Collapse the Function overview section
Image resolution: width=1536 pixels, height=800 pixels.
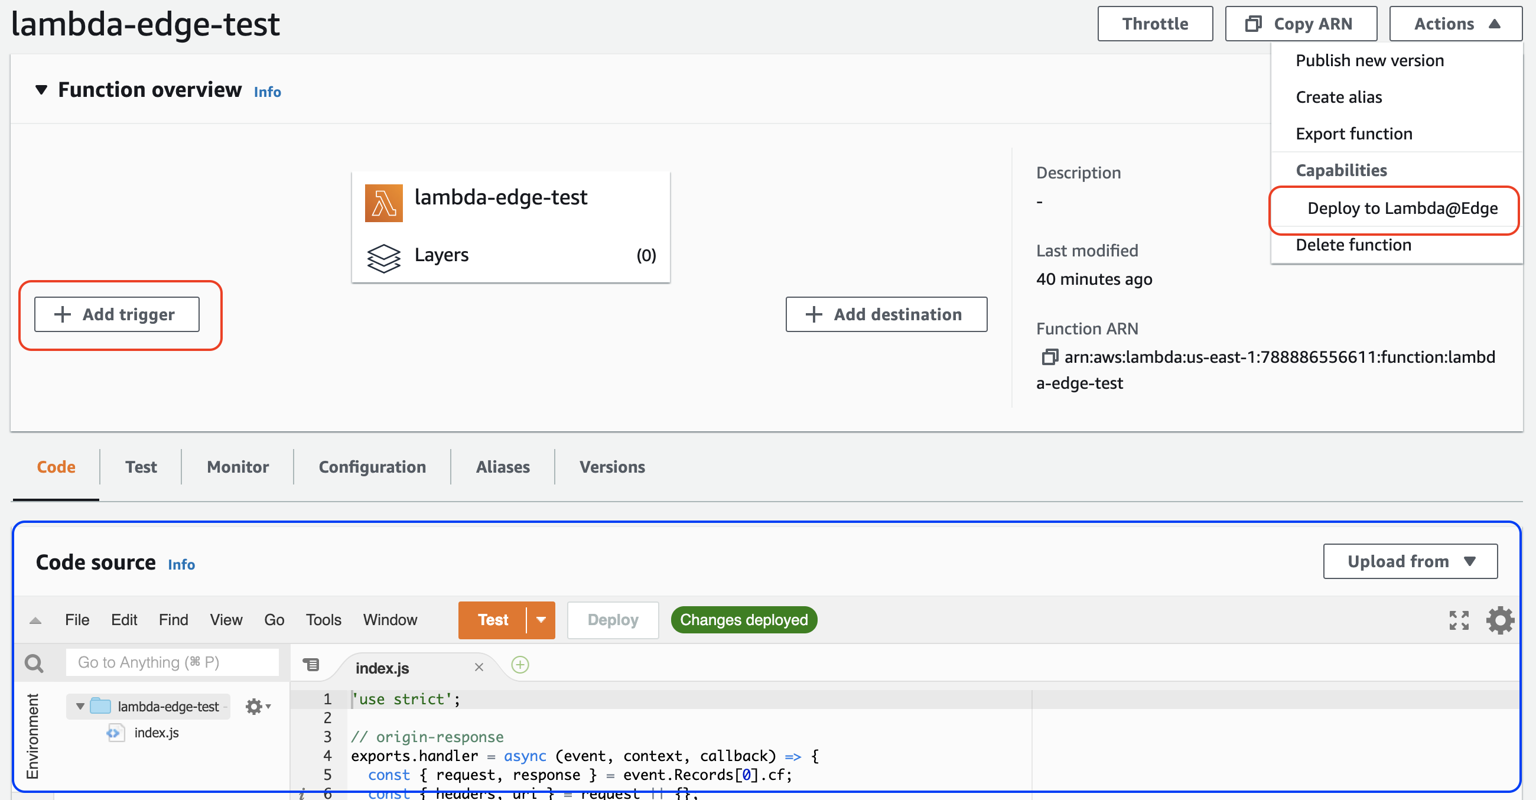coord(41,90)
